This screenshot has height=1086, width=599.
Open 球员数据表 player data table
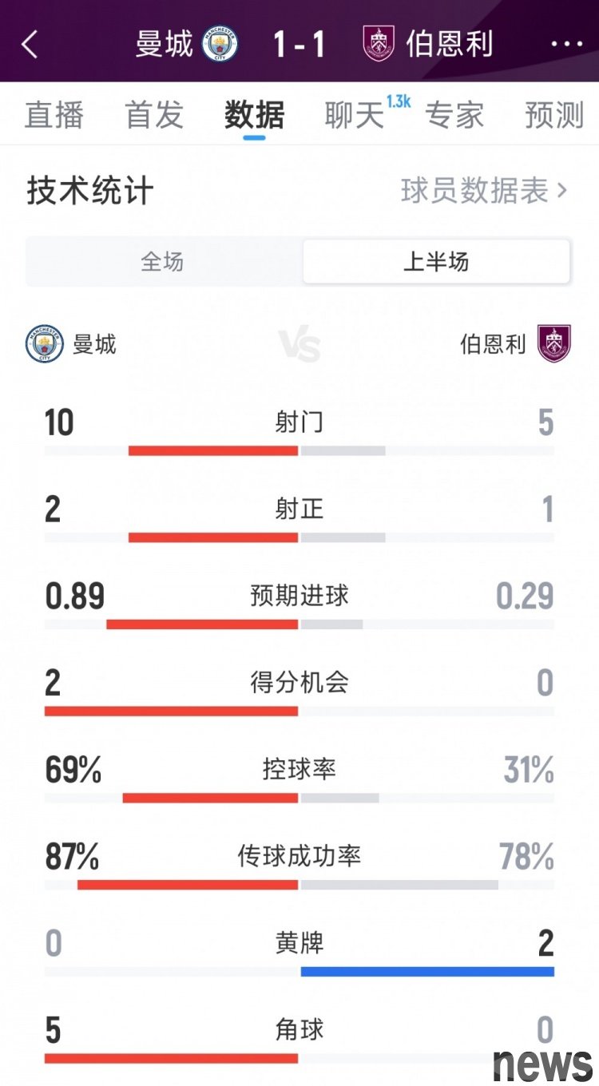tap(483, 192)
